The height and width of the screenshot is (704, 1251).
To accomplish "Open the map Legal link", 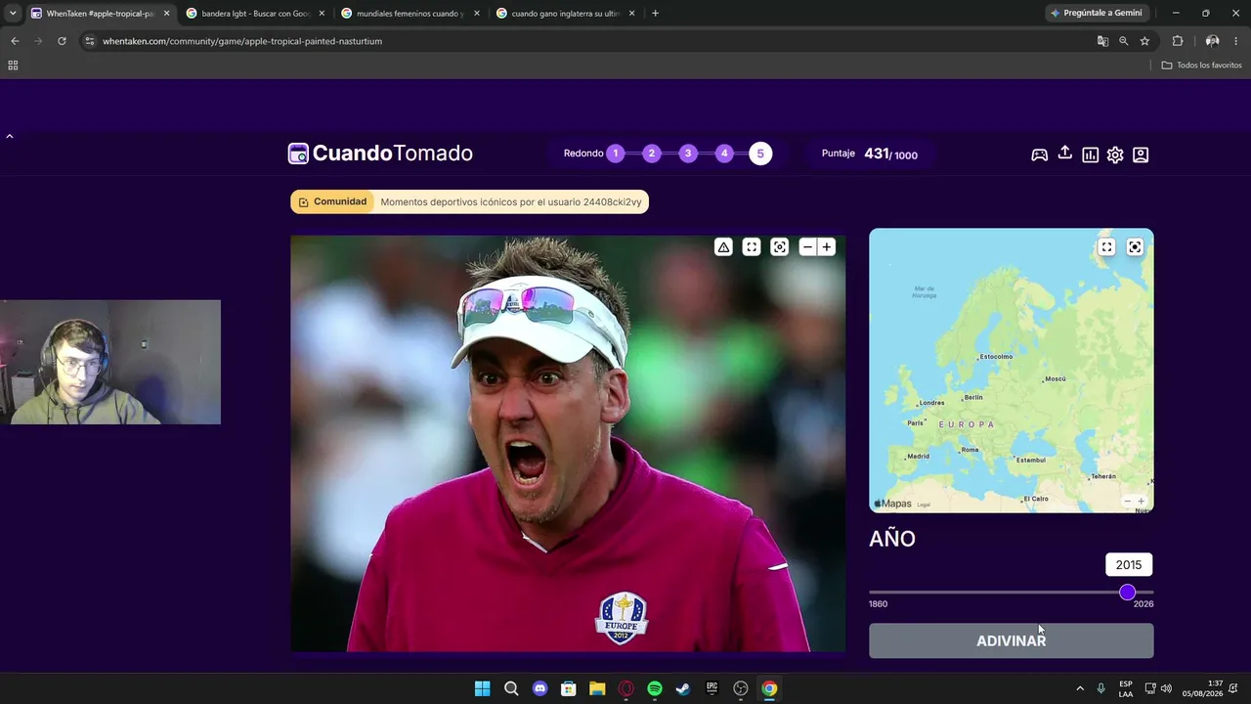I will coord(924,505).
